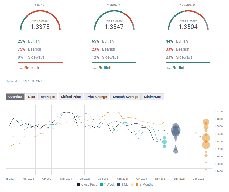229x192 pixels.
Task: Click the 1 Quarter forecast gauge arc
Action: 188,12
